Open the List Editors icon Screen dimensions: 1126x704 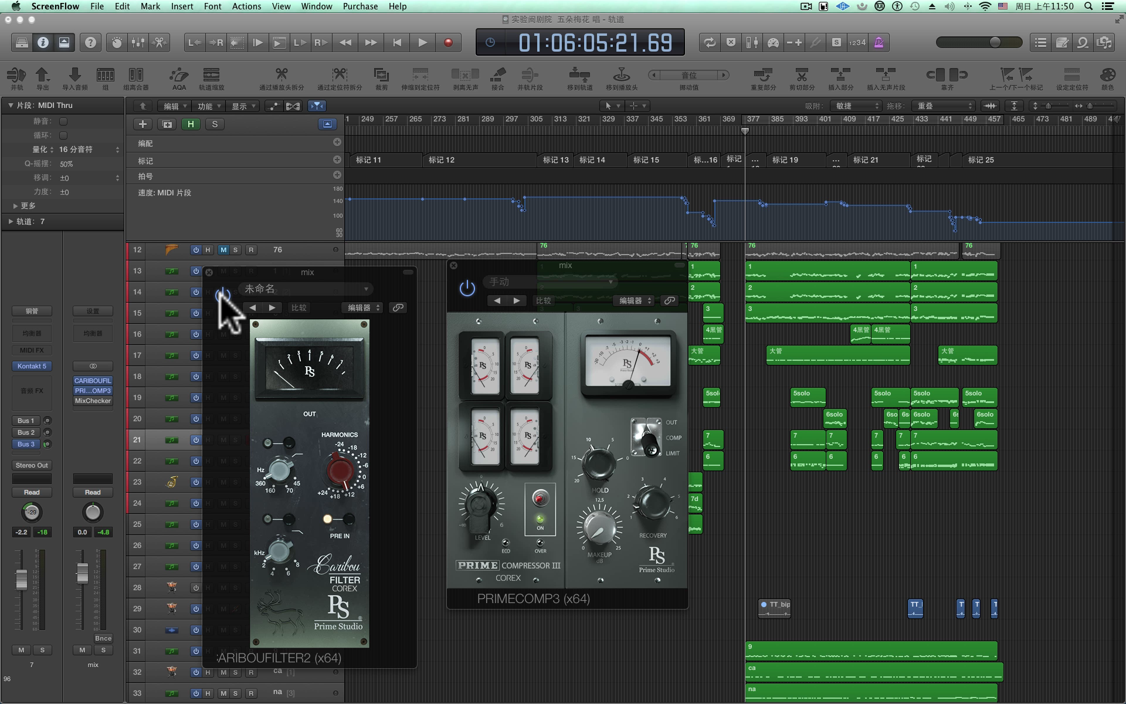pyautogui.click(x=1041, y=42)
